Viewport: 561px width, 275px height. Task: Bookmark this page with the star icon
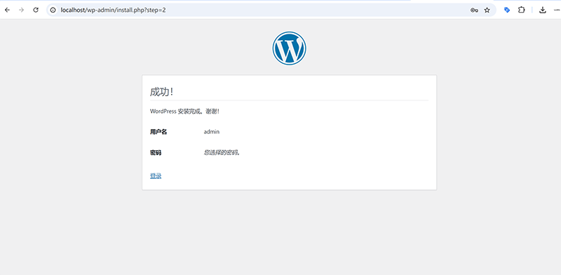coord(487,11)
